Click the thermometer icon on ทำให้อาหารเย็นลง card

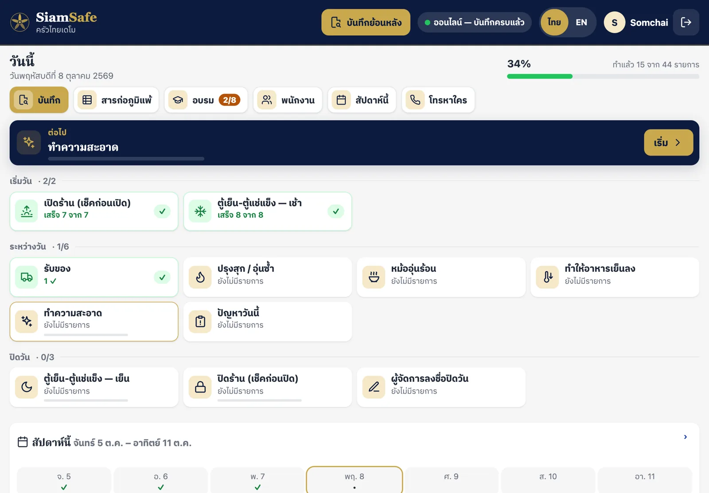(548, 277)
